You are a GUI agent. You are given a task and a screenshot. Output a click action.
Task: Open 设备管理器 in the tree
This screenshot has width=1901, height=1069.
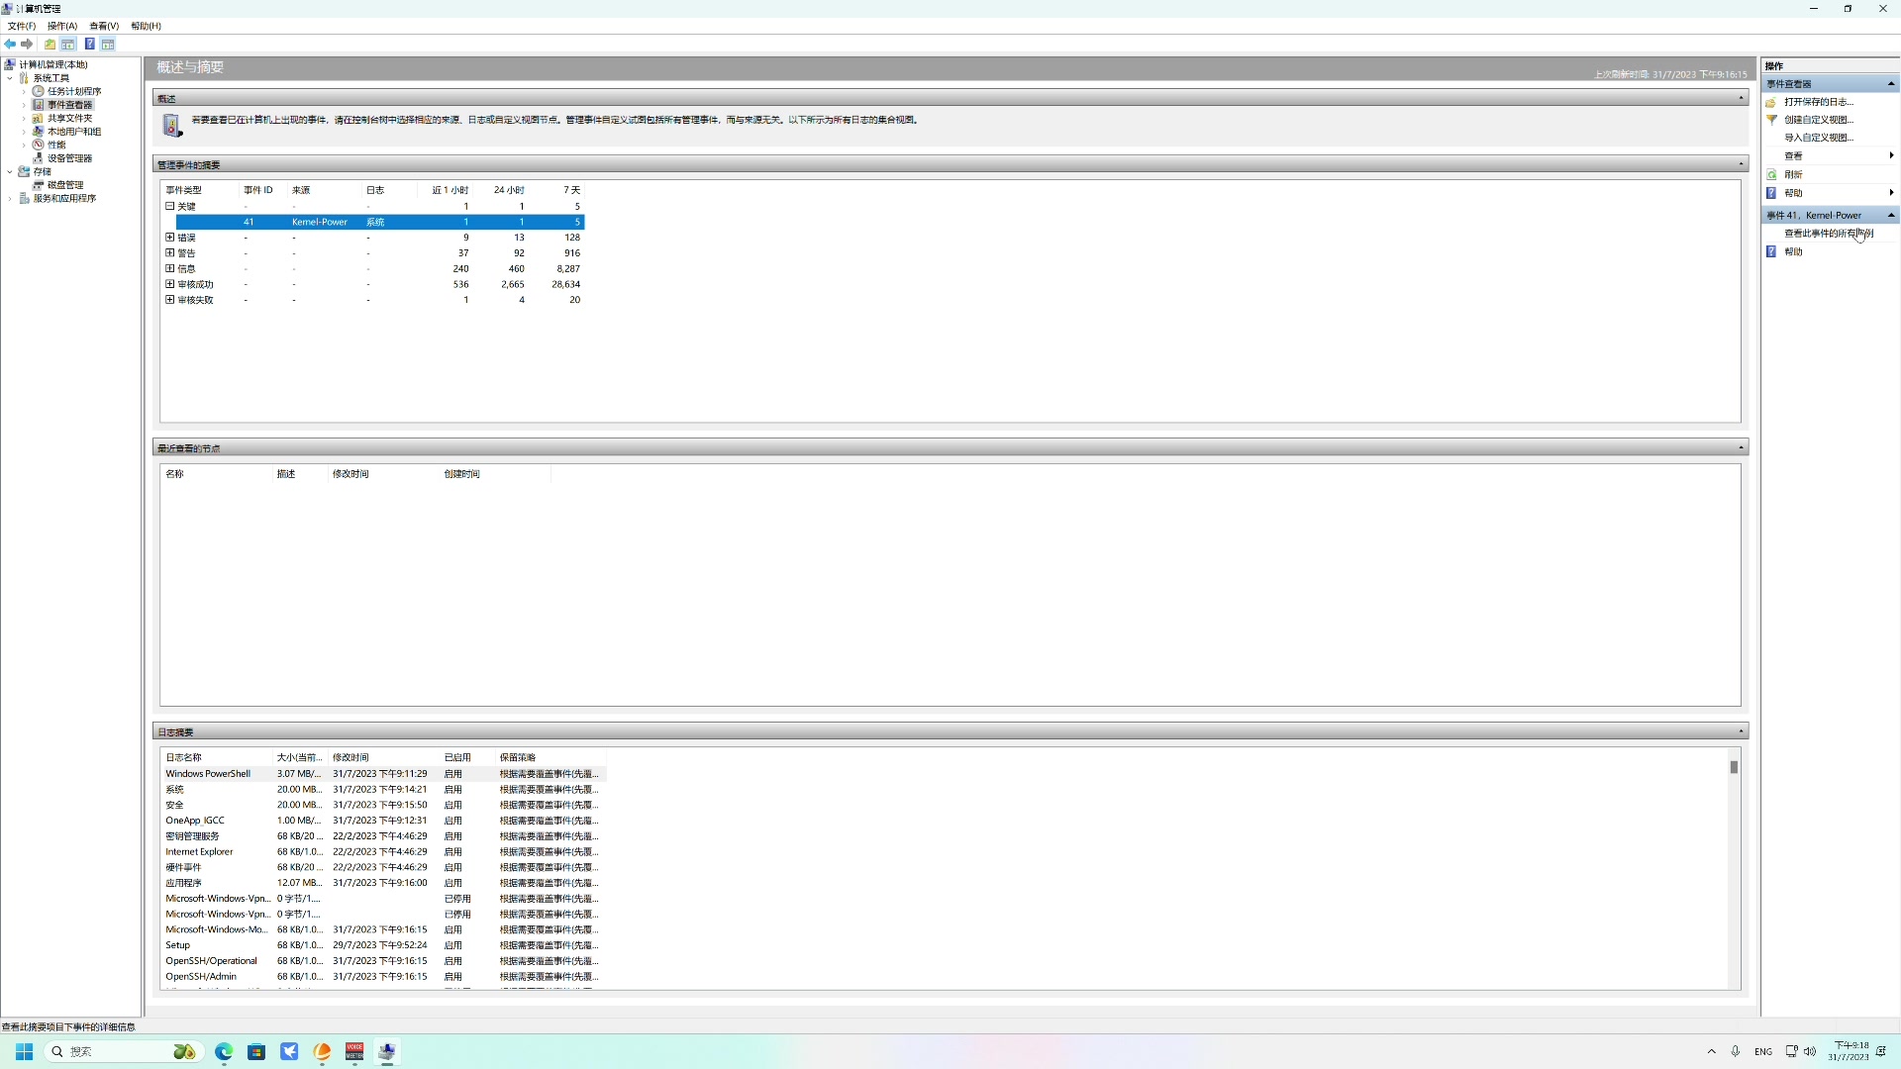click(69, 158)
